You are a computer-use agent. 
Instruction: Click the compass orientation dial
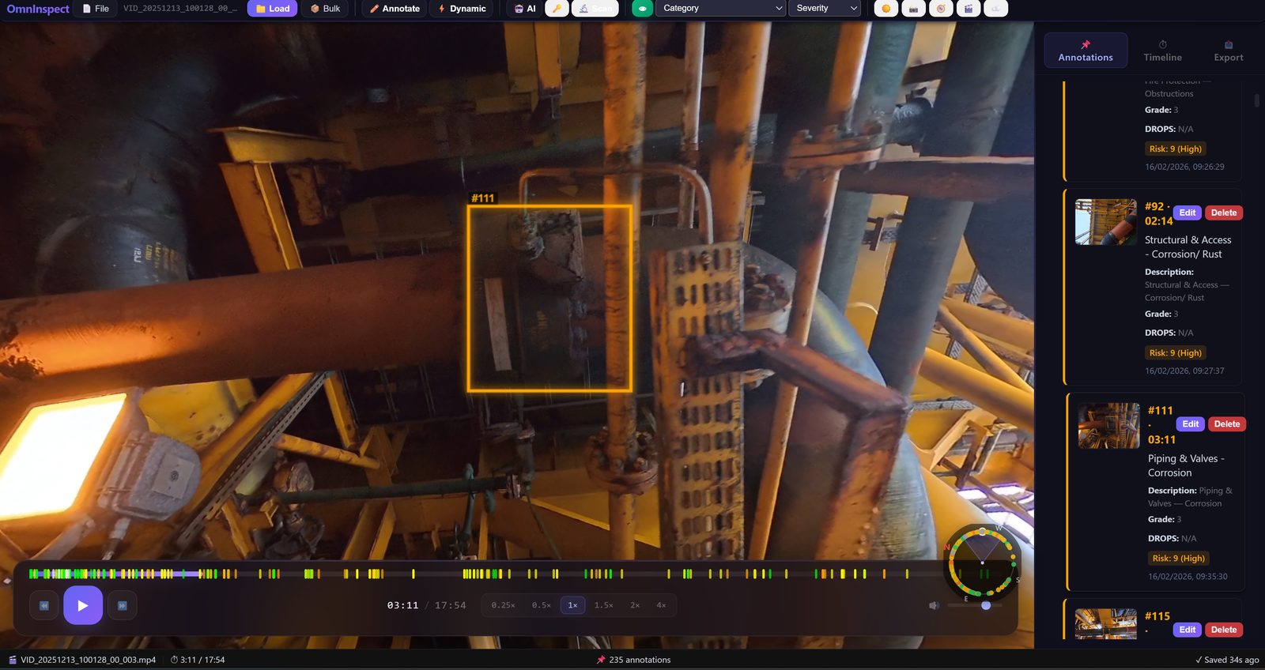point(982,563)
